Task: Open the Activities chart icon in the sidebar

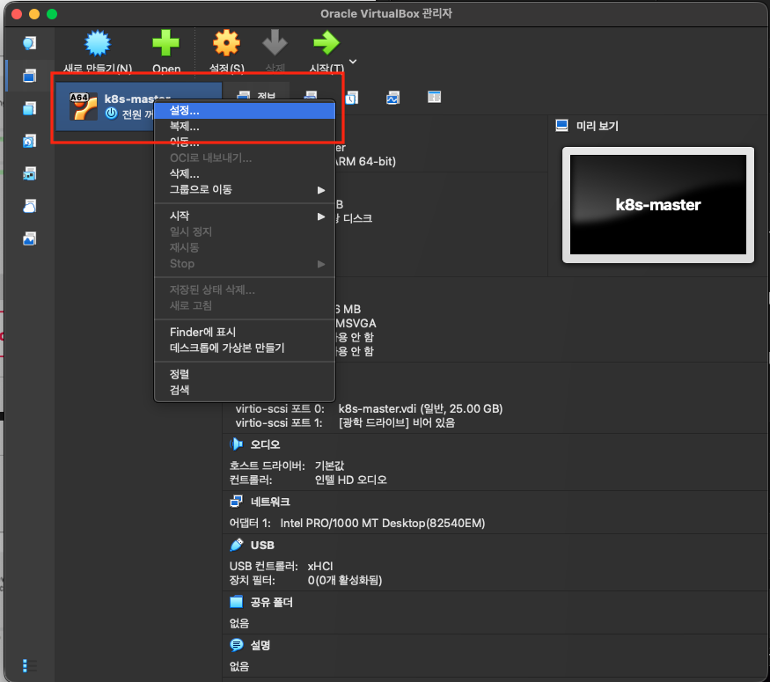Action: point(29,238)
